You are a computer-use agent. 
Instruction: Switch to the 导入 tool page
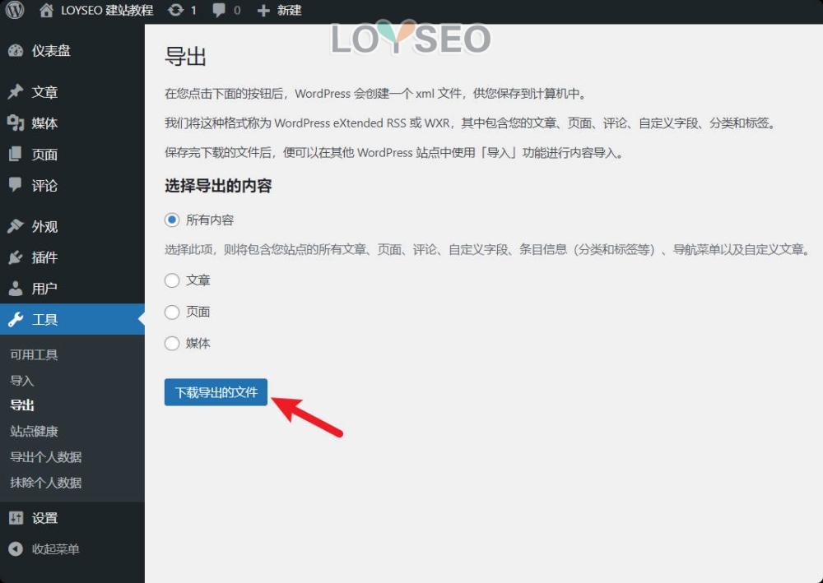click(x=22, y=380)
